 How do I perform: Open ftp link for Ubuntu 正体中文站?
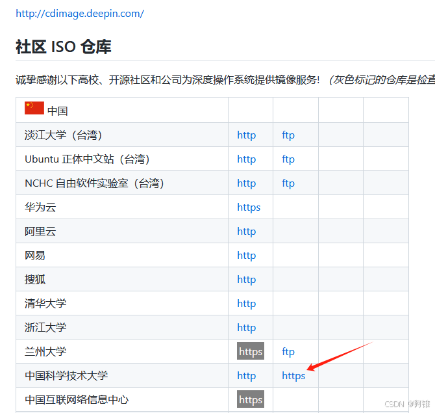[x=288, y=159]
